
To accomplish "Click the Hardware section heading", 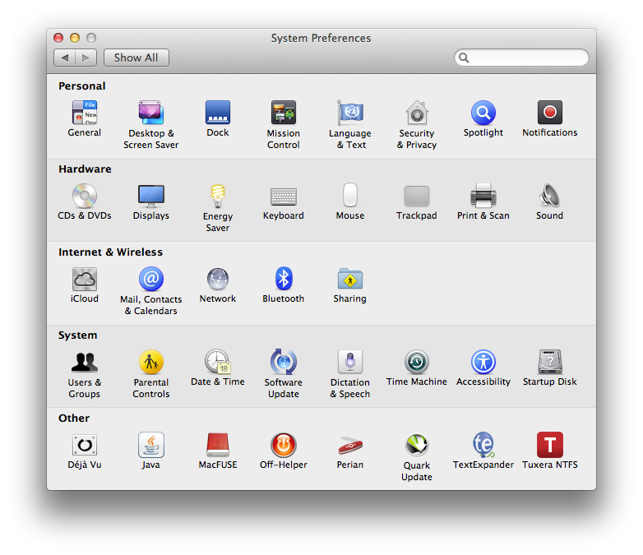I will pyautogui.click(x=85, y=169).
